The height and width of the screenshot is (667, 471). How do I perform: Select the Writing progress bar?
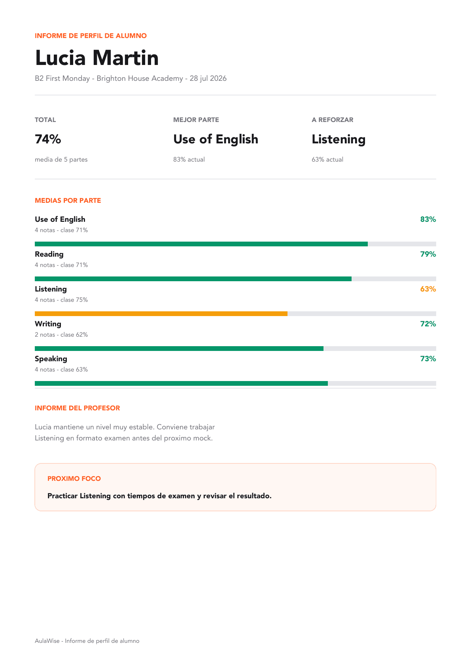(235, 349)
